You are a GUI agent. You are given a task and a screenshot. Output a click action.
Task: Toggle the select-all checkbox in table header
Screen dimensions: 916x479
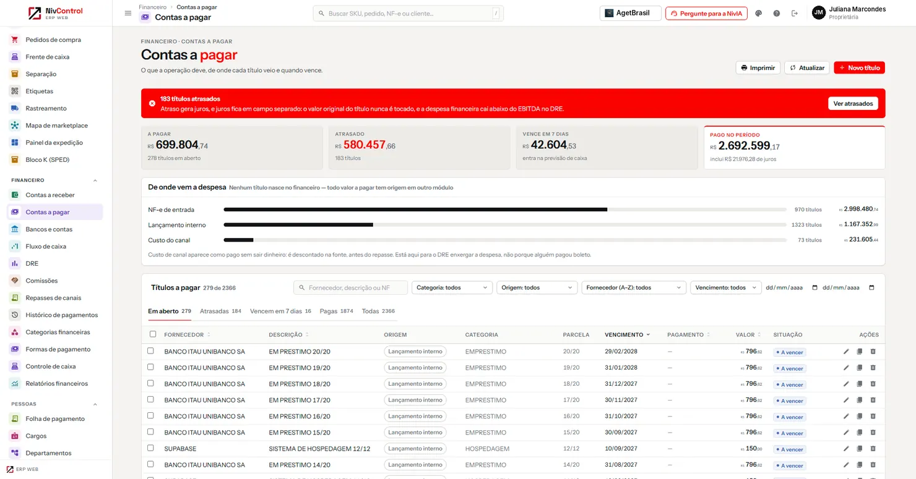153,334
